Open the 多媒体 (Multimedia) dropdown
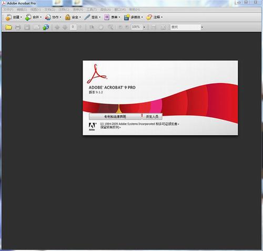This screenshot has height=251, width=263. [x=134, y=17]
